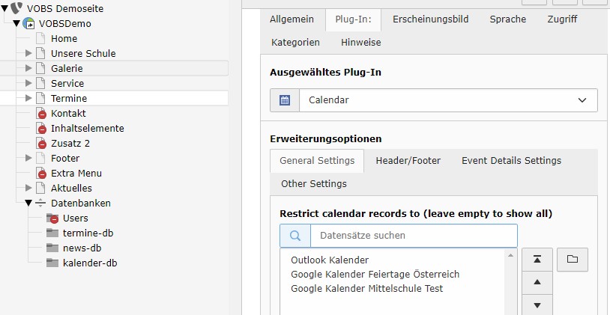Image resolution: width=610 pixels, height=315 pixels.
Task: Move selected record down one position
Action: 536,305
